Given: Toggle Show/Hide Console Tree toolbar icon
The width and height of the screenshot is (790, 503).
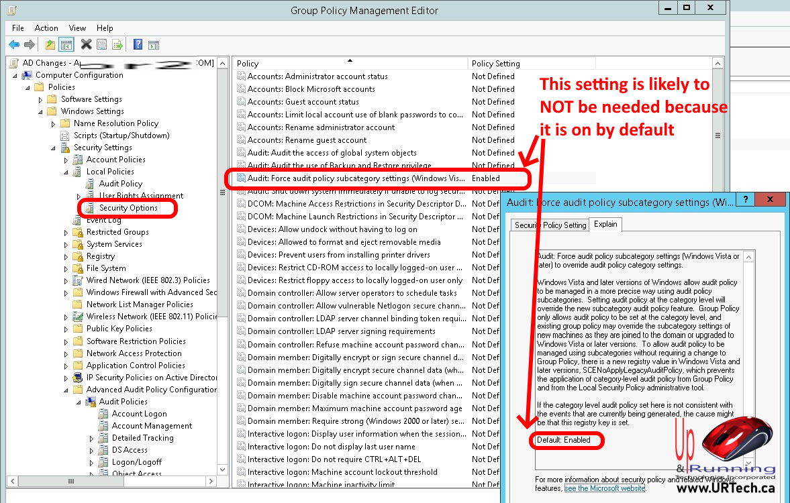Looking at the screenshot, I should pos(66,45).
